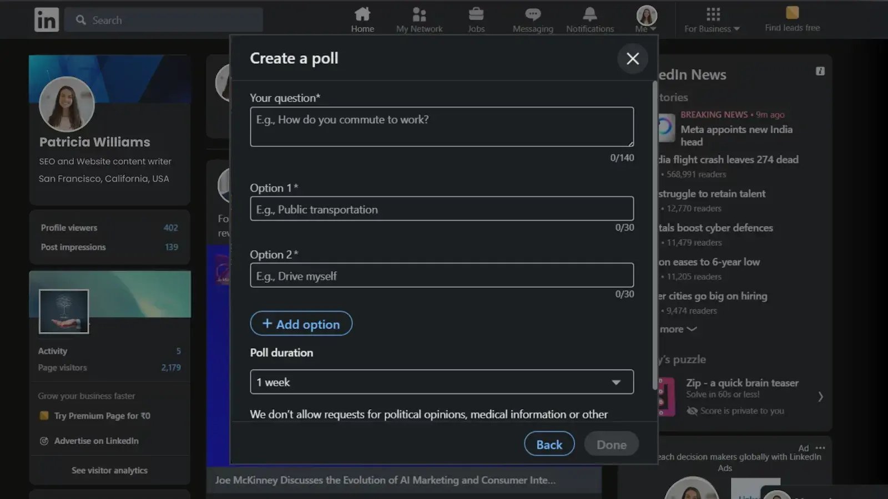Viewport: 888px width, 499px height.
Task: Click the Back button
Action: click(549, 444)
